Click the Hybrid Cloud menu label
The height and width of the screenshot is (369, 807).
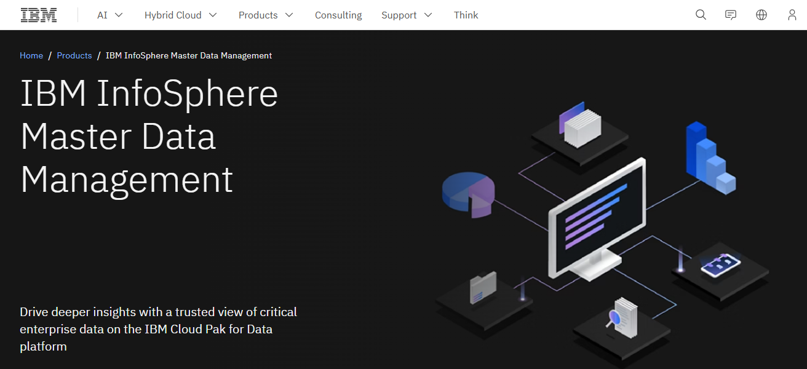[173, 15]
